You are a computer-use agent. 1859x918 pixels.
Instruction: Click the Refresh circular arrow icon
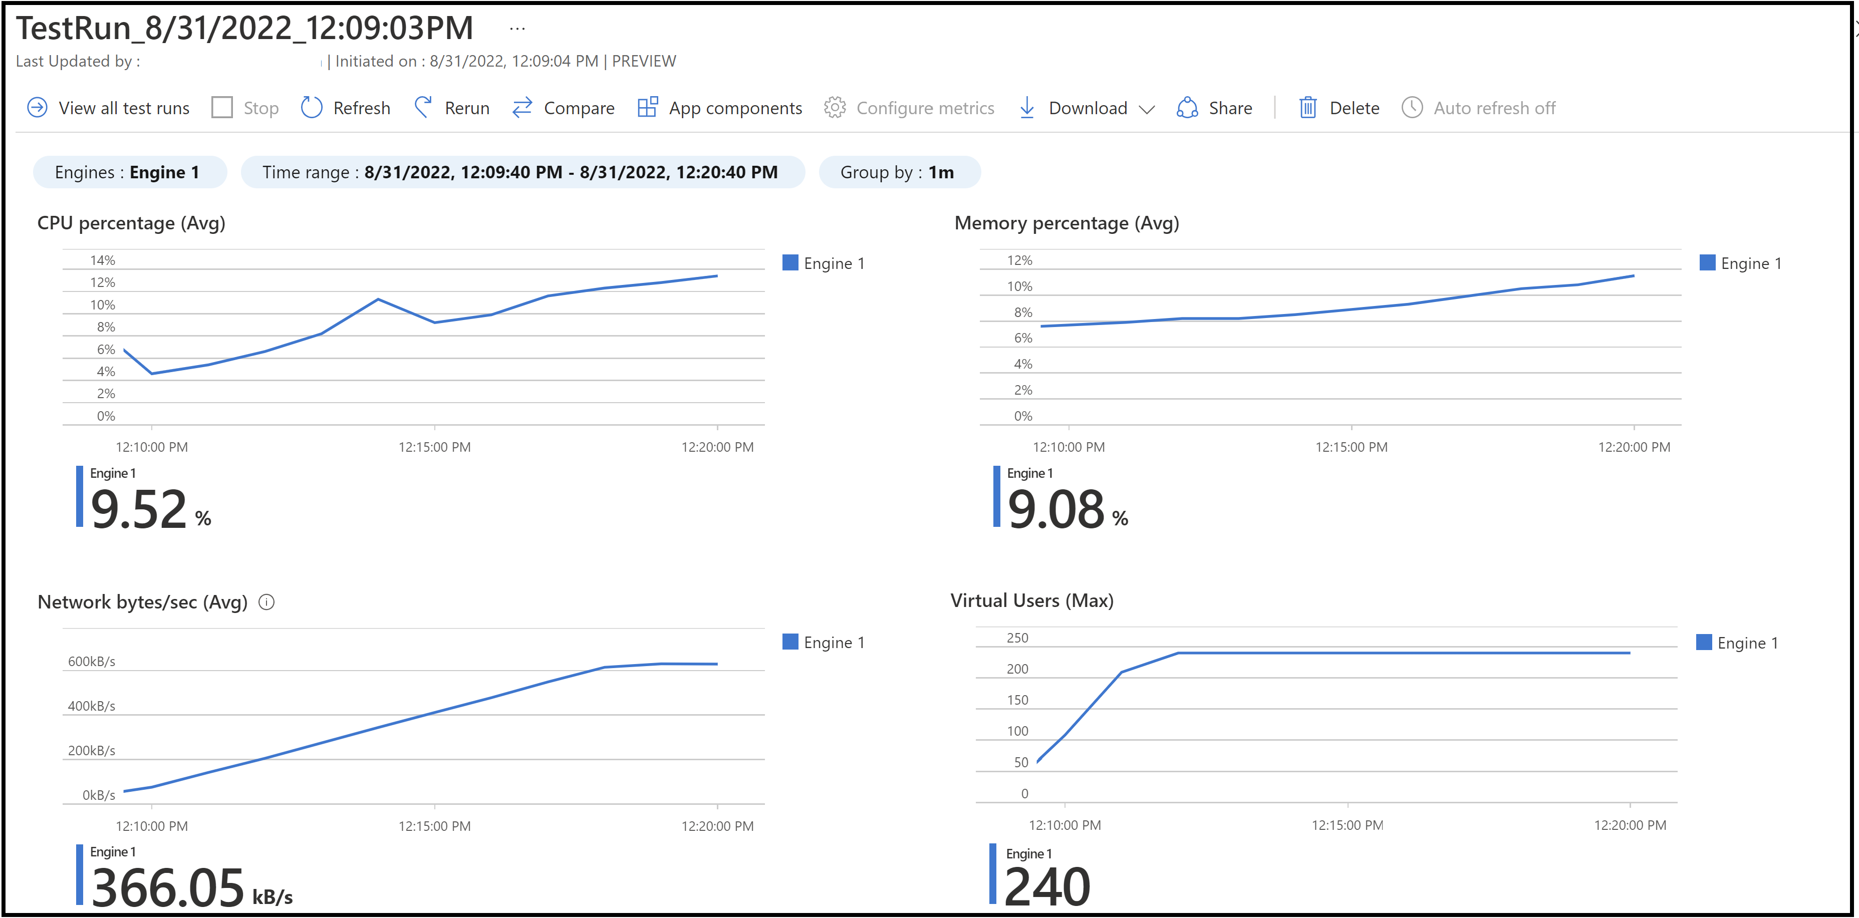(311, 108)
